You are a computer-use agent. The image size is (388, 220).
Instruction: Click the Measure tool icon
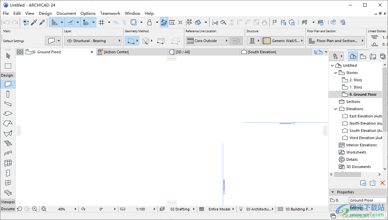coord(172,23)
